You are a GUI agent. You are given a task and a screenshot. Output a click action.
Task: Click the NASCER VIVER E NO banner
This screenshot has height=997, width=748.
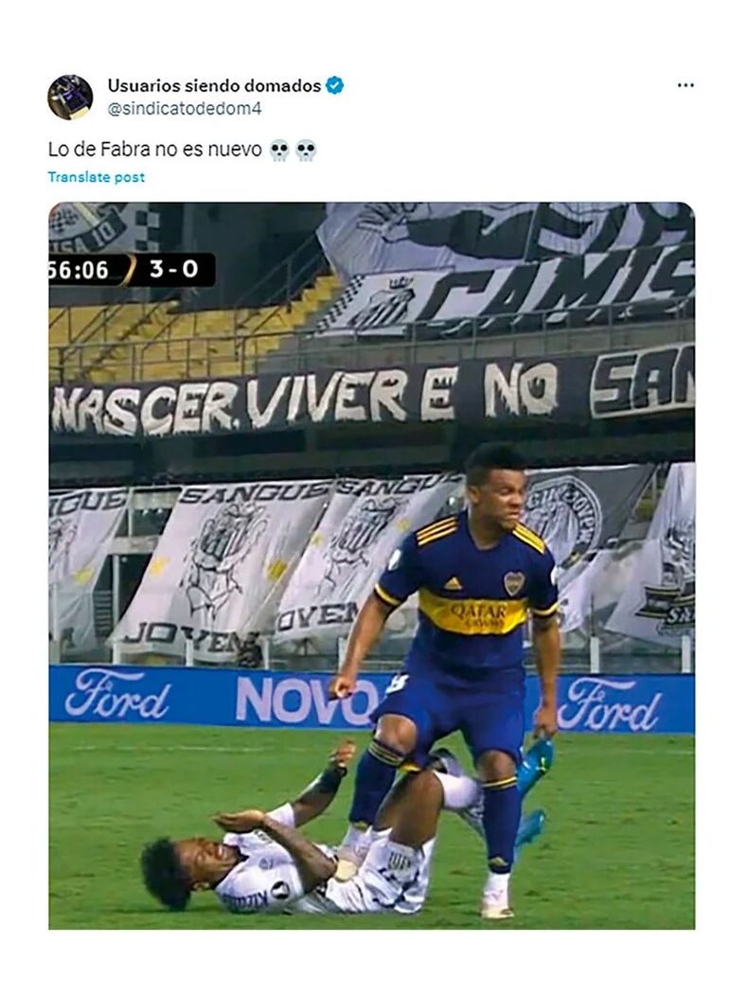coord(304,398)
